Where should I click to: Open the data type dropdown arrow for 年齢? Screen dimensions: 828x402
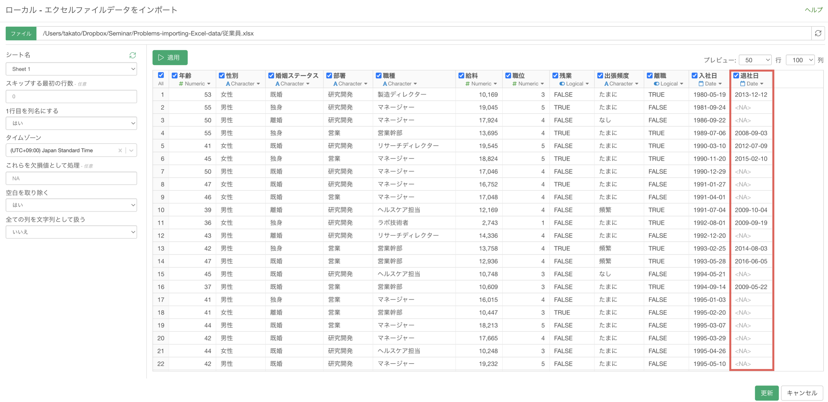[x=209, y=84]
